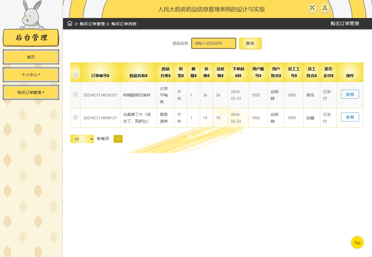Screen dimensions: 372x257
Task: Select checkbox for order 2023423114048121
Action: [x=75, y=117]
